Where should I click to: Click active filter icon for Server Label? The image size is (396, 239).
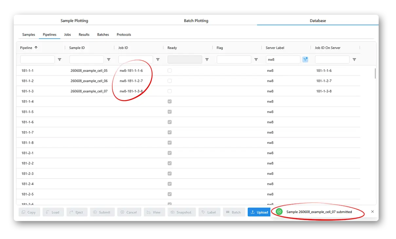(305, 60)
